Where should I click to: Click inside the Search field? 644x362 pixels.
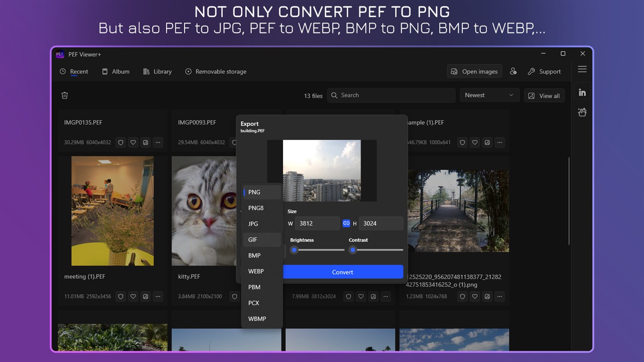coord(391,95)
